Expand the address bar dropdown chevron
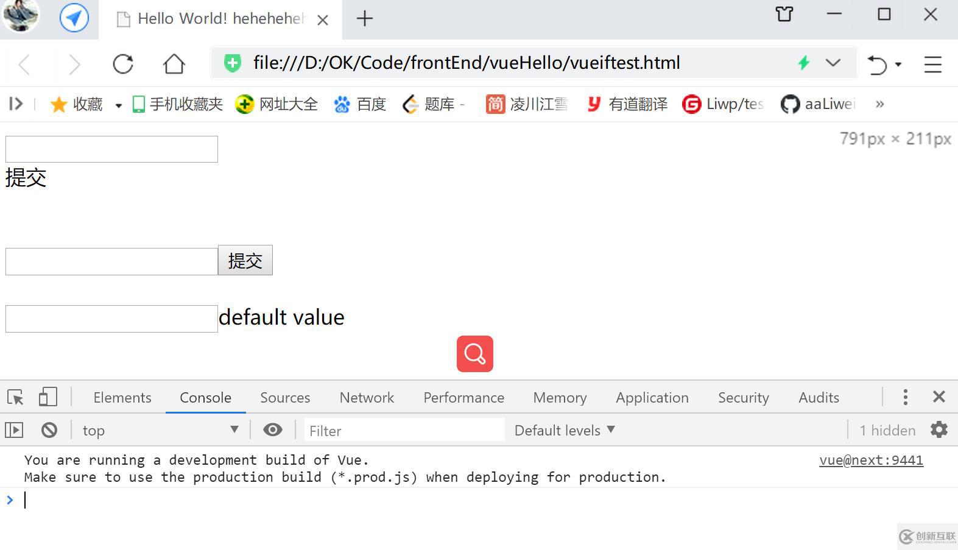The image size is (958, 550). pos(833,63)
